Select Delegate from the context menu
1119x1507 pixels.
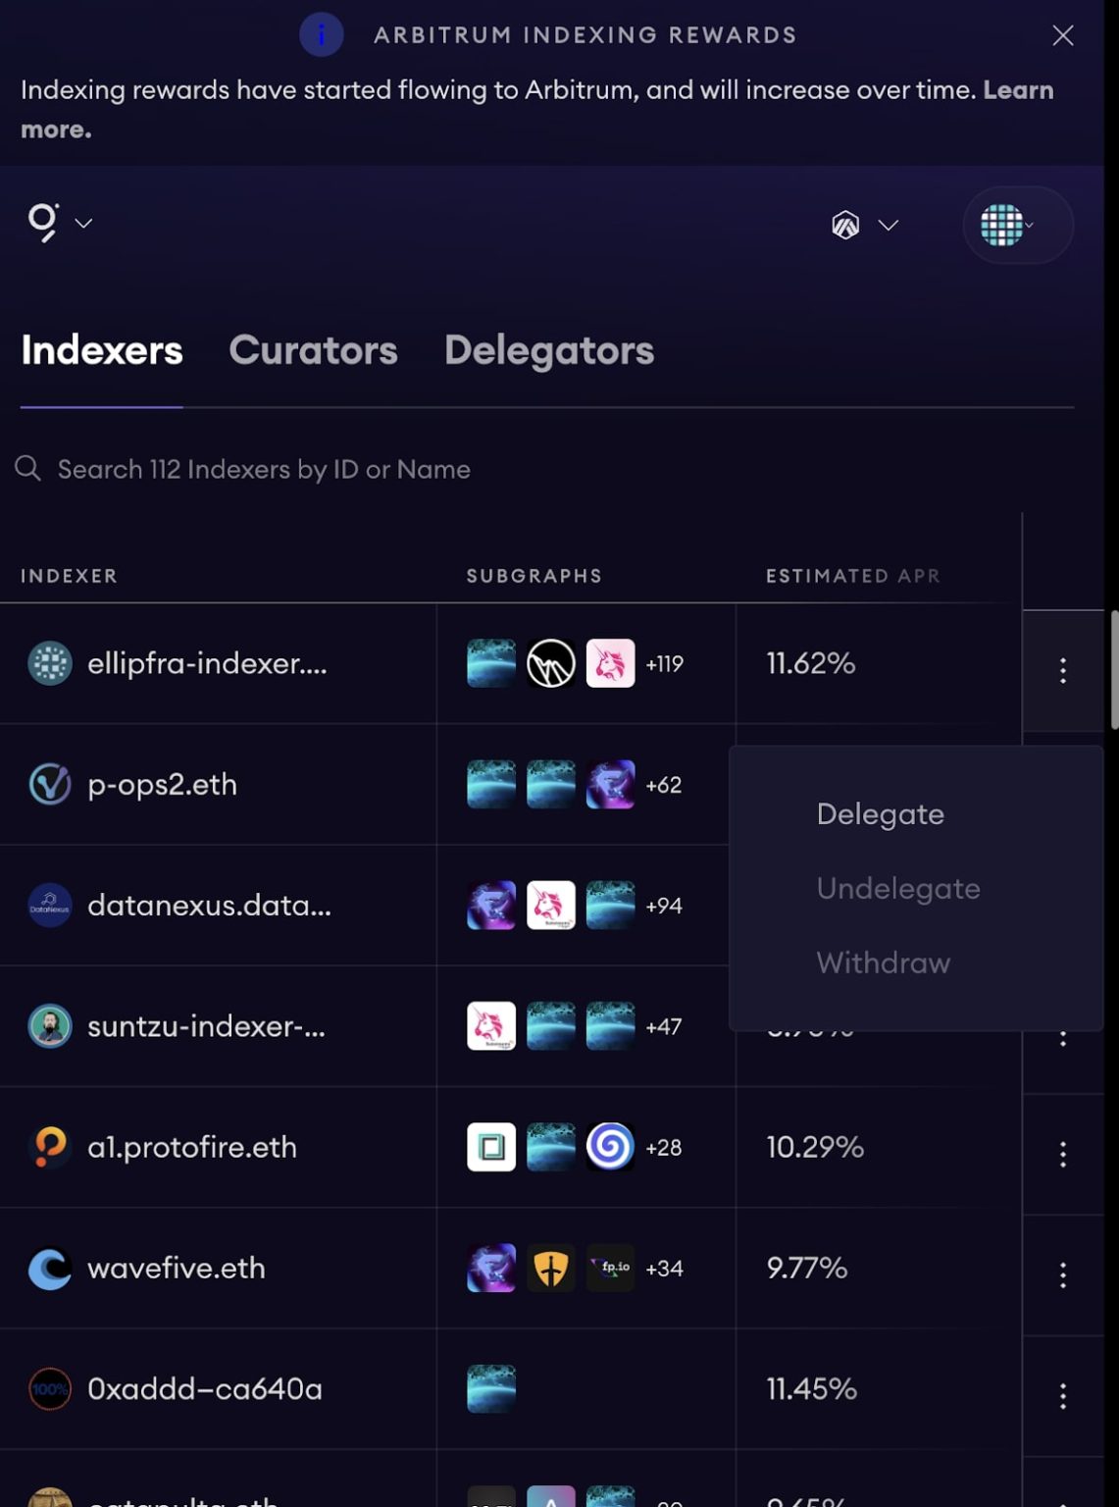880,813
